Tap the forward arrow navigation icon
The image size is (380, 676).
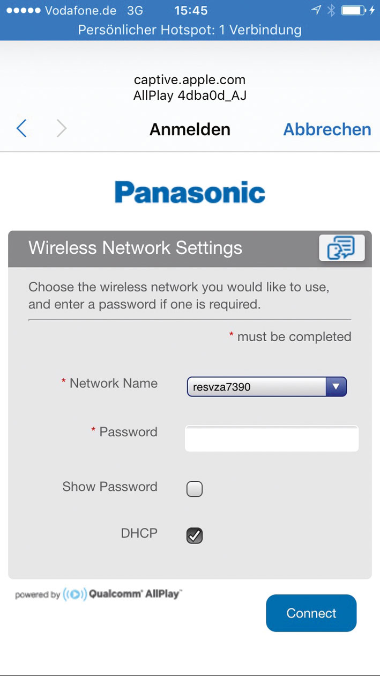click(62, 129)
